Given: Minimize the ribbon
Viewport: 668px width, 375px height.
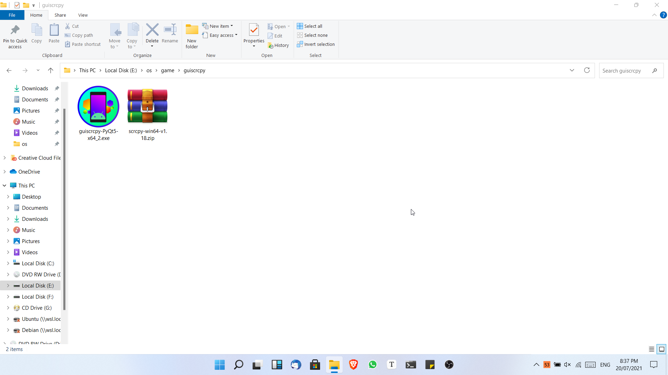Looking at the screenshot, I should pos(654,15).
